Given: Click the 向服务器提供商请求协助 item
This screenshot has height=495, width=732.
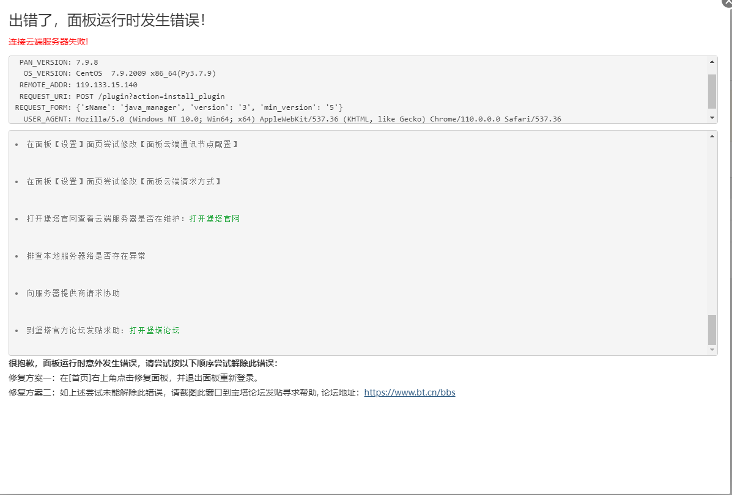Looking at the screenshot, I should point(73,293).
